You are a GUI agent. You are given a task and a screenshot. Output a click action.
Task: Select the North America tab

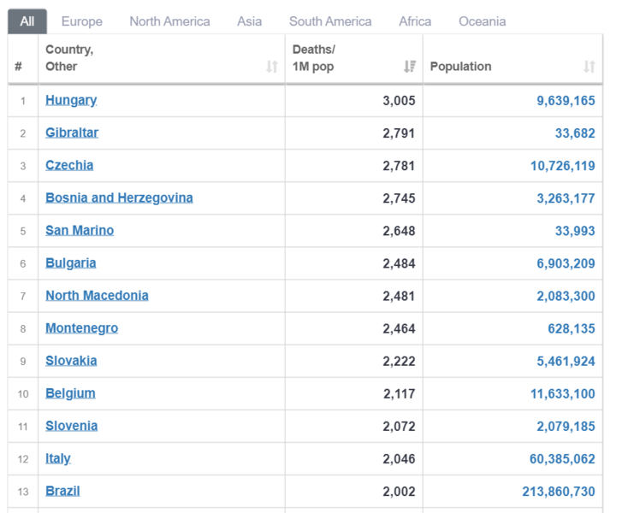(x=169, y=21)
